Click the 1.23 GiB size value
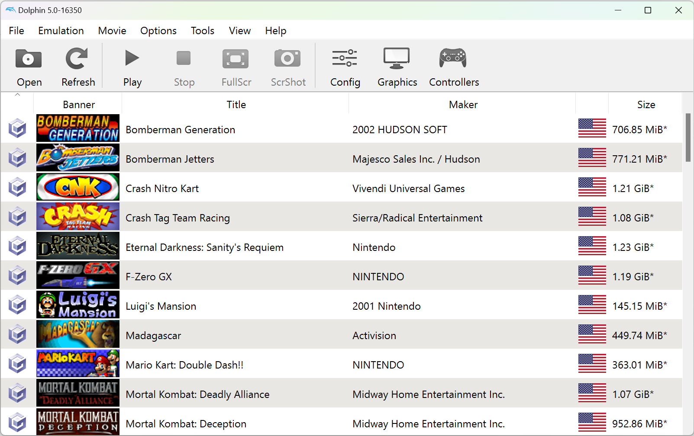Image resolution: width=694 pixels, height=436 pixels. (633, 247)
